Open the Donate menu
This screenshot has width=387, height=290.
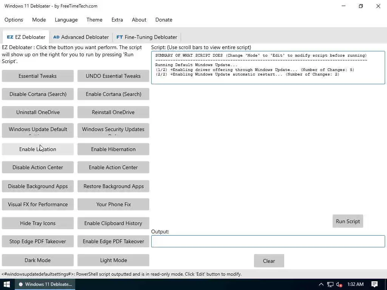point(164,20)
